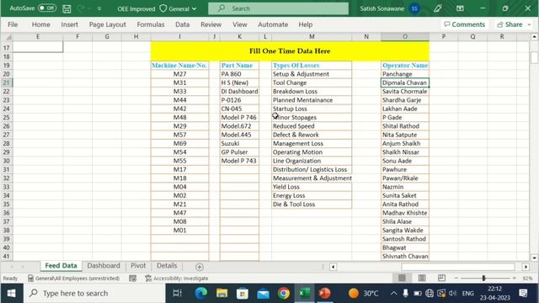Click the Fill One Time Data Here banner
This screenshot has width=539, height=303.
tap(290, 50)
